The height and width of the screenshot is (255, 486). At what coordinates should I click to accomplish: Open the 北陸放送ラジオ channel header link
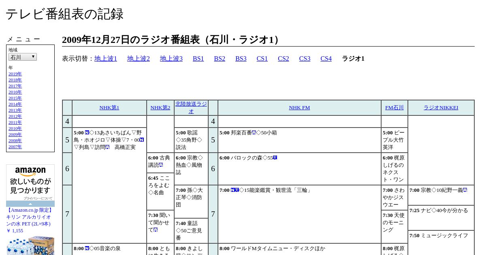[x=191, y=108]
